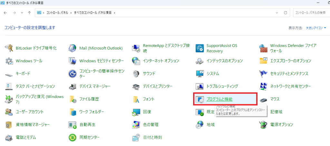
Task: Open the SupportAssist OS Recovery icon
Action: pyautogui.click(x=199, y=48)
